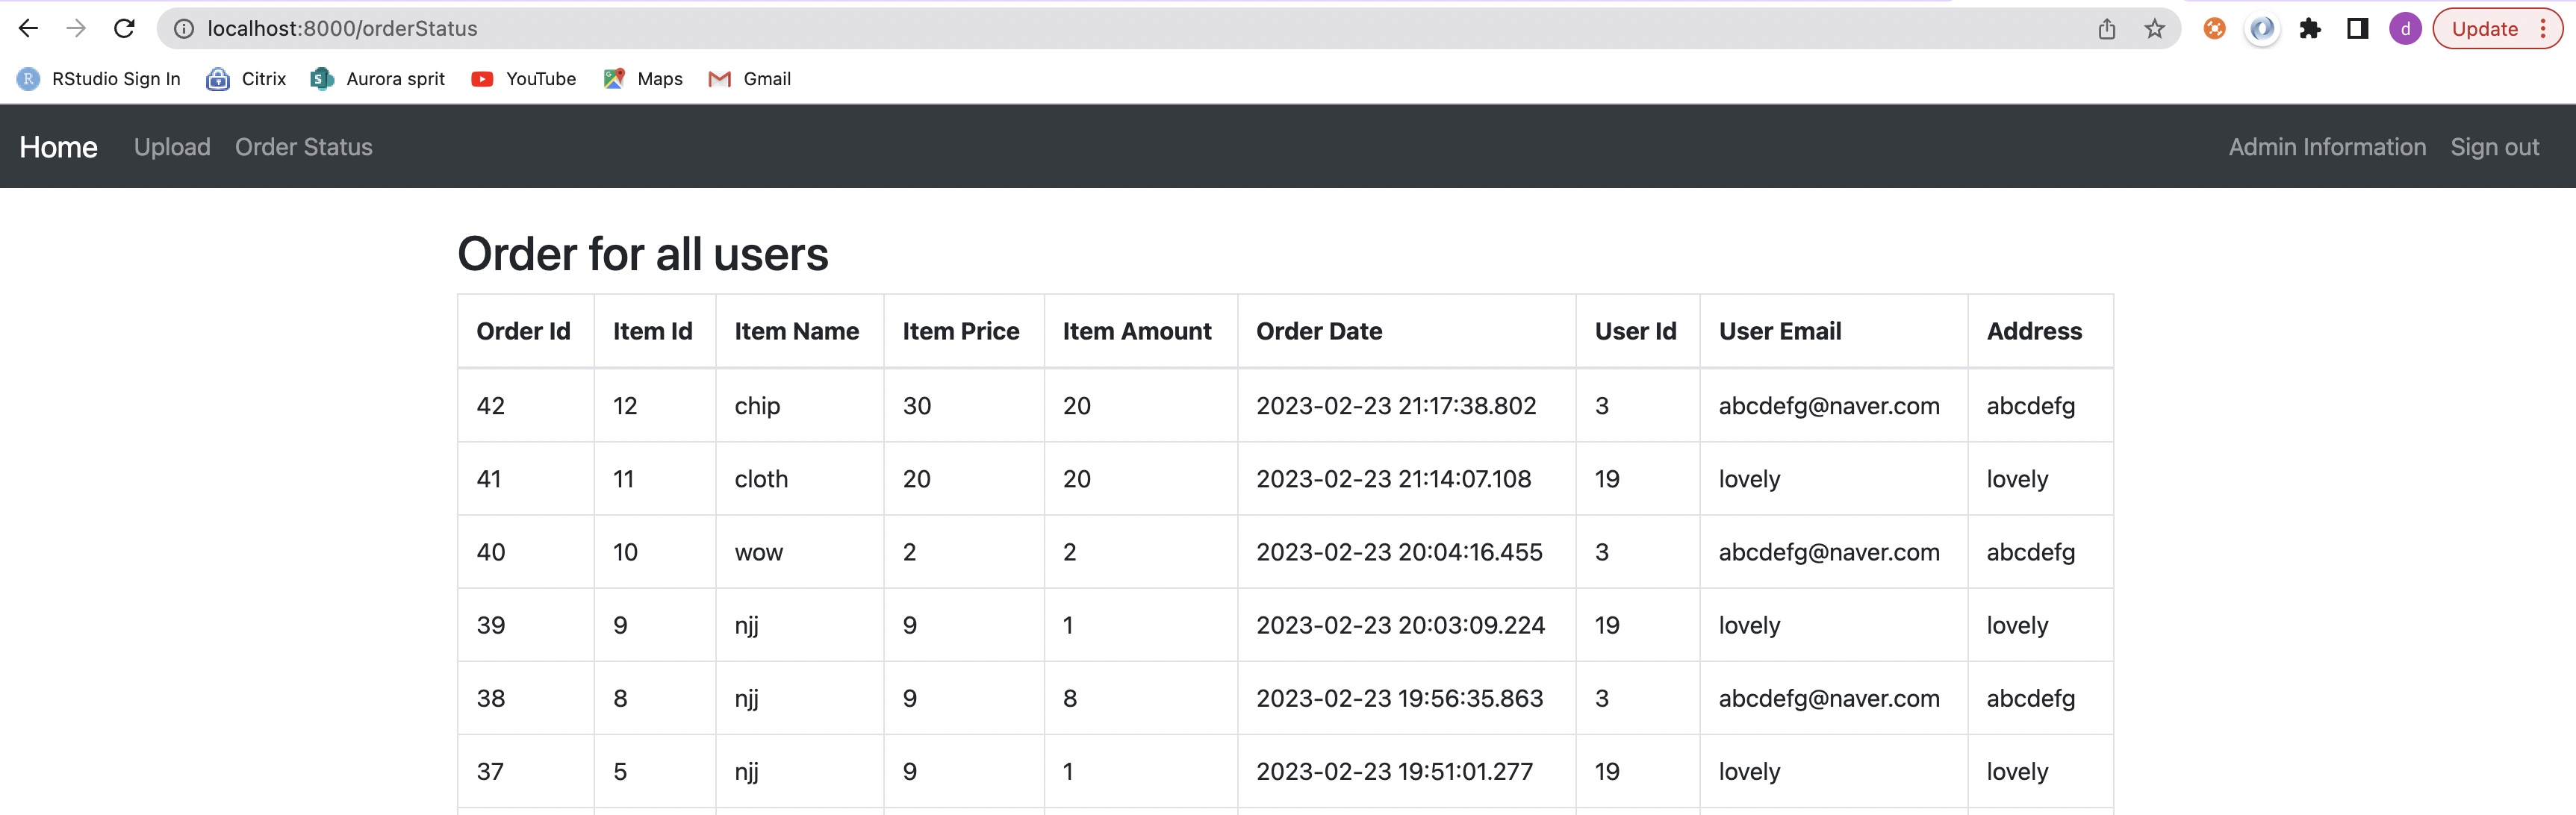
Task: Open Order Status in the navbar
Action: (x=304, y=147)
